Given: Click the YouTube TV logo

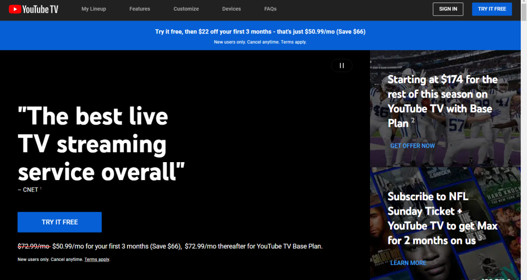Looking at the screenshot, I should pos(33,9).
